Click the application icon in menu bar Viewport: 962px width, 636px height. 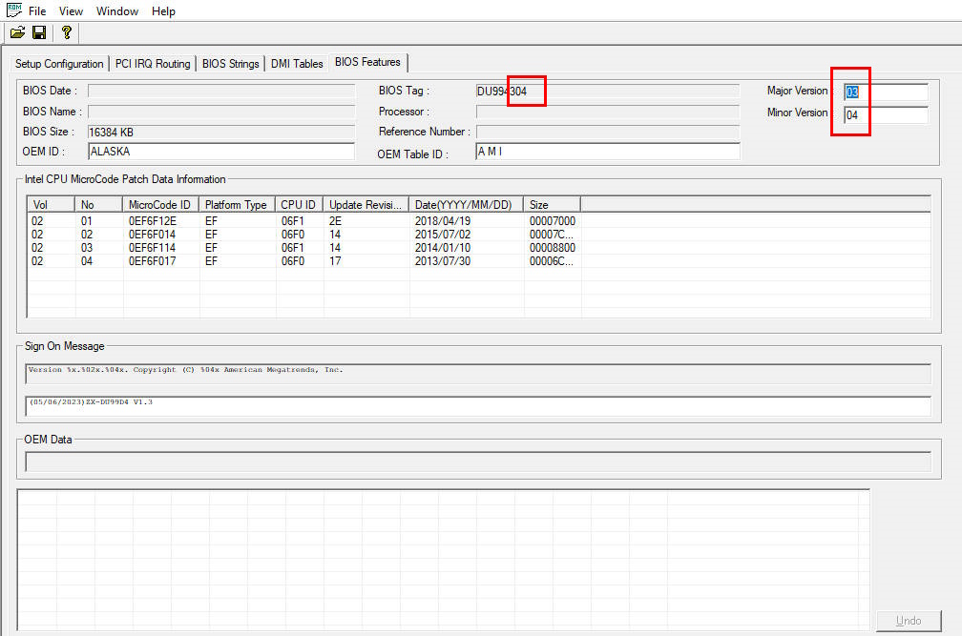pyautogui.click(x=12, y=10)
